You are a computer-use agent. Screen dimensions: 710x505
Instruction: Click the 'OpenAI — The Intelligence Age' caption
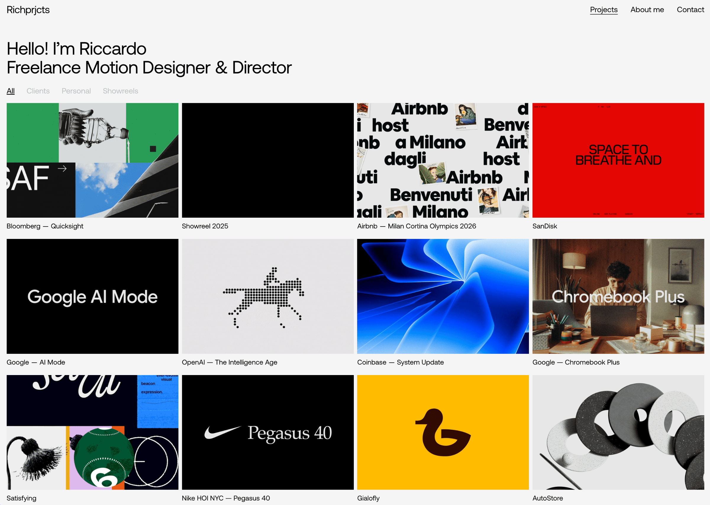tap(230, 362)
